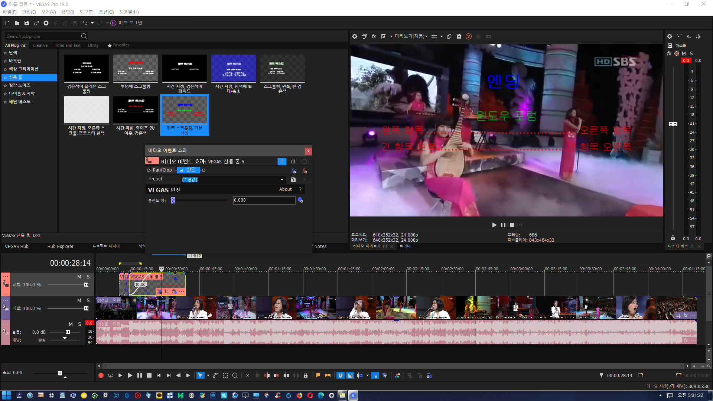Adjust track 1 level slider
The height and width of the screenshot is (401, 713).
[x=86, y=285]
